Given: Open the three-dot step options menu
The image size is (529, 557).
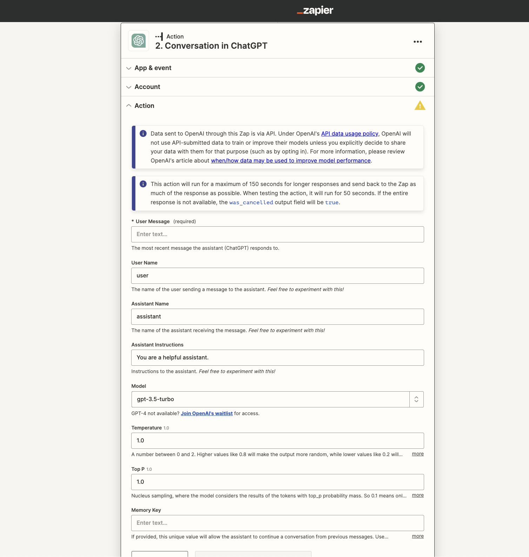Looking at the screenshot, I should pyautogui.click(x=417, y=42).
